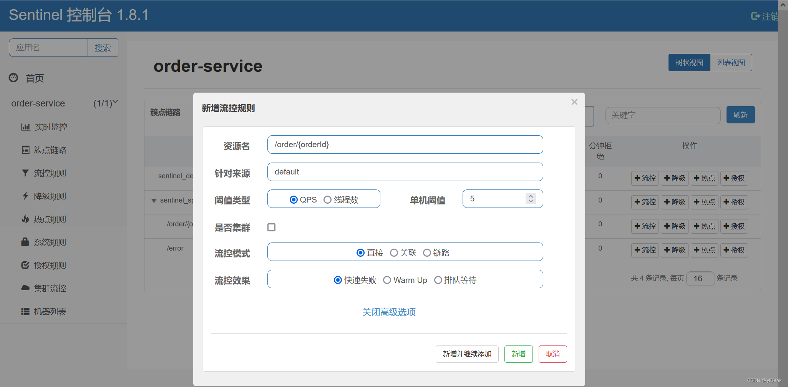788x387 pixels.
Task: Click the records per page field showing 16
Action: (x=700, y=278)
